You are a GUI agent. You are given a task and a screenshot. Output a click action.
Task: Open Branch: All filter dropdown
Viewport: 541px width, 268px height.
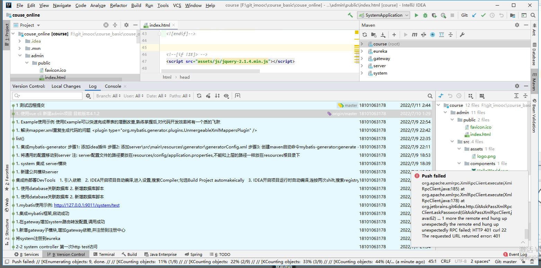[109, 96]
